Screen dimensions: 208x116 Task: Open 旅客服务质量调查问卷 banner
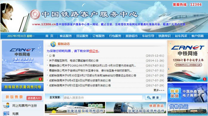point(23,87)
